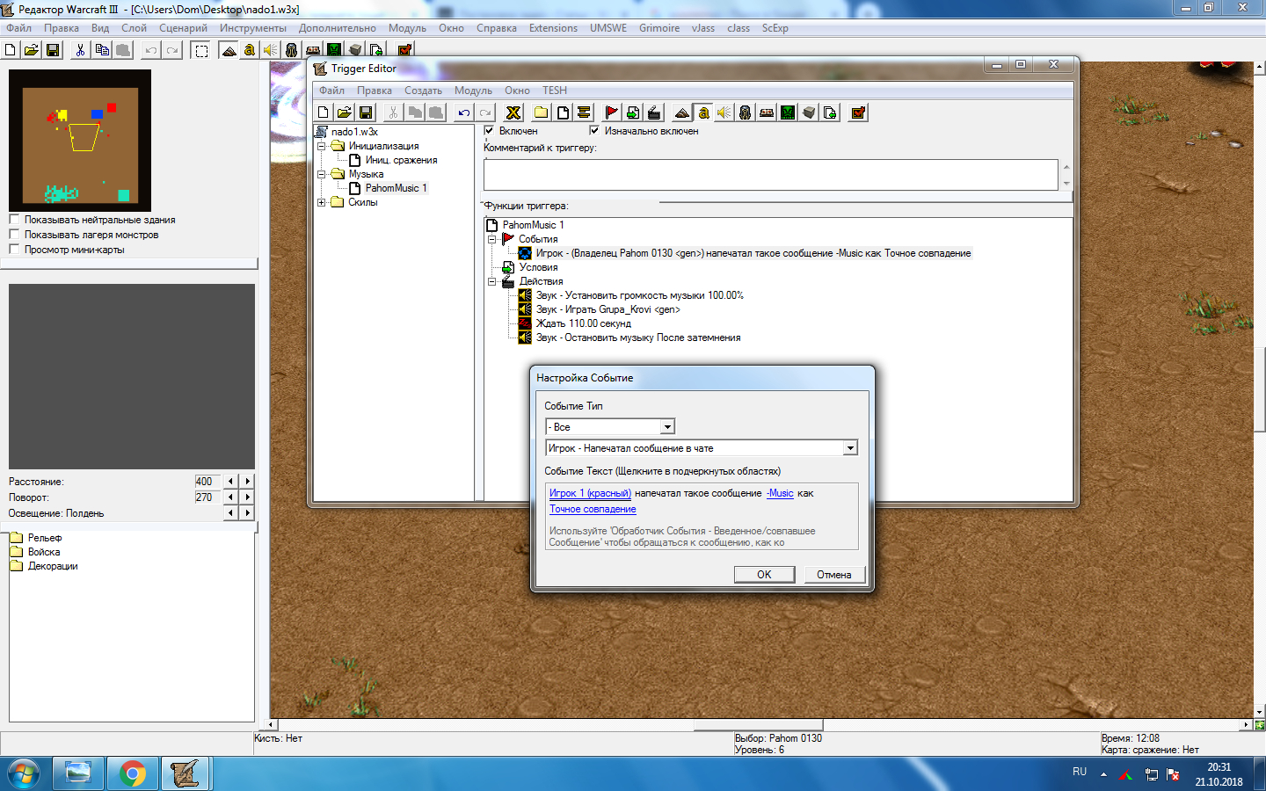Enable Показывать нейтральные здания checkbox
1266x791 pixels.
click(14, 220)
